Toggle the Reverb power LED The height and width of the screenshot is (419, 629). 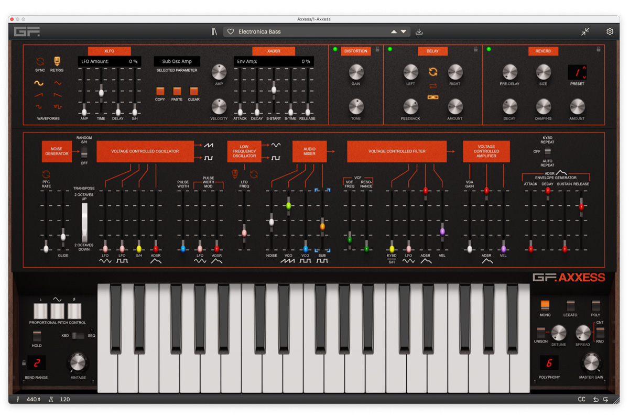[x=489, y=49]
